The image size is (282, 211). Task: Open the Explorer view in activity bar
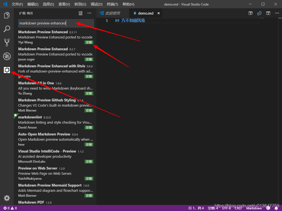coord(7,15)
